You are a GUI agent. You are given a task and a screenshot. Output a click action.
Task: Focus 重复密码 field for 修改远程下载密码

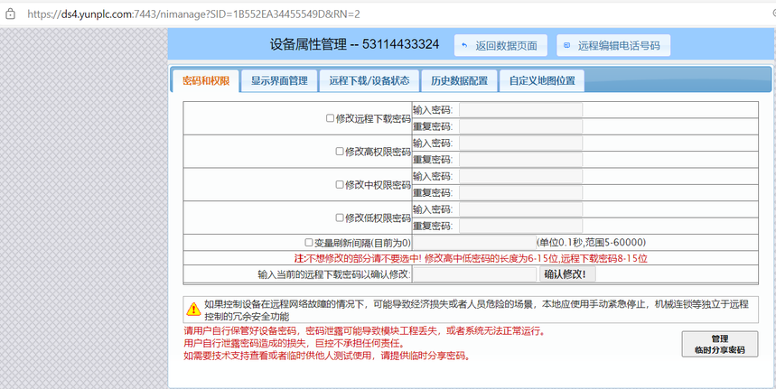(520, 126)
